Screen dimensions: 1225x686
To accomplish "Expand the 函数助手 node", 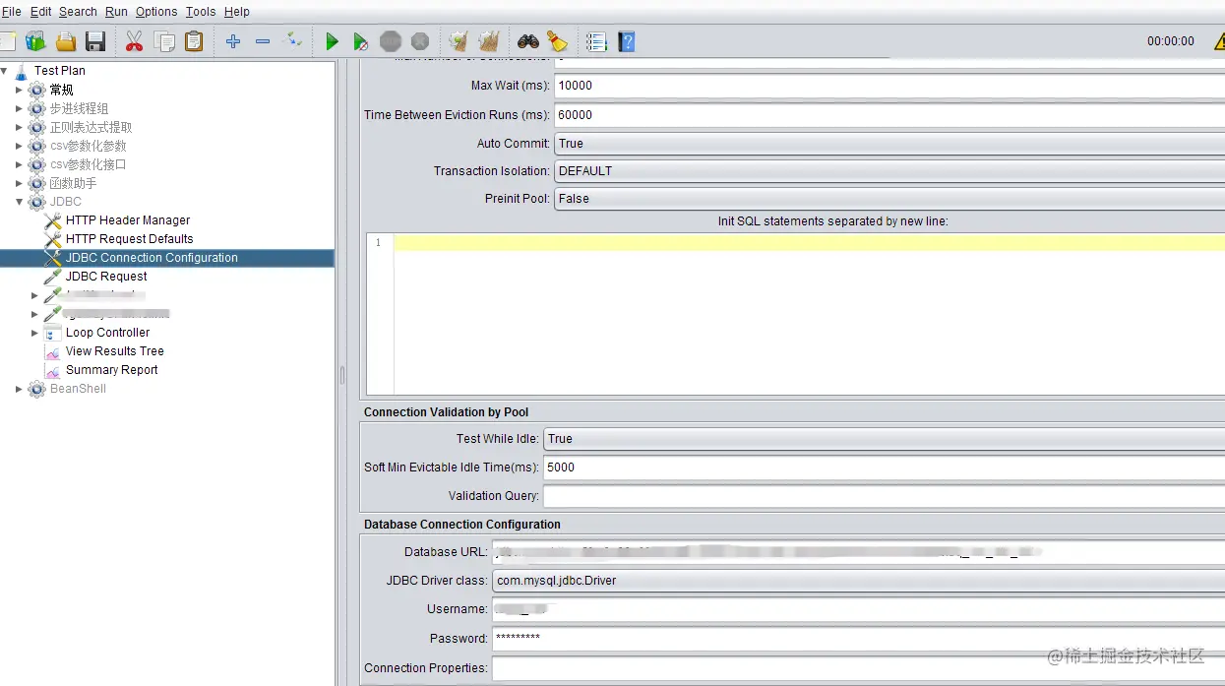I will (19, 183).
